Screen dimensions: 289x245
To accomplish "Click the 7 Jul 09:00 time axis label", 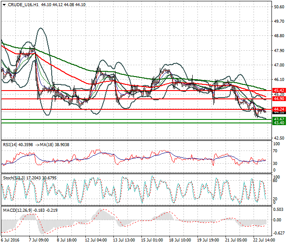I will 38,240.
